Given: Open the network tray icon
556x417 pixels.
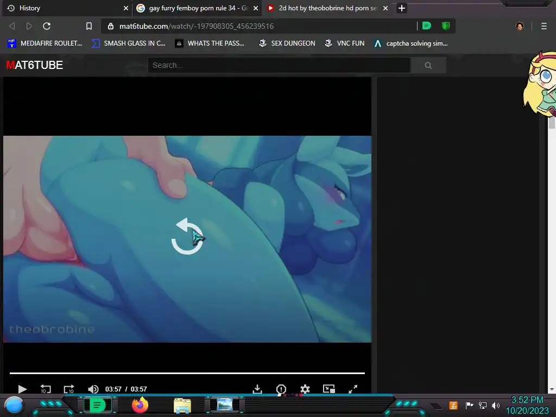Looking at the screenshot, I should (483, 405).
